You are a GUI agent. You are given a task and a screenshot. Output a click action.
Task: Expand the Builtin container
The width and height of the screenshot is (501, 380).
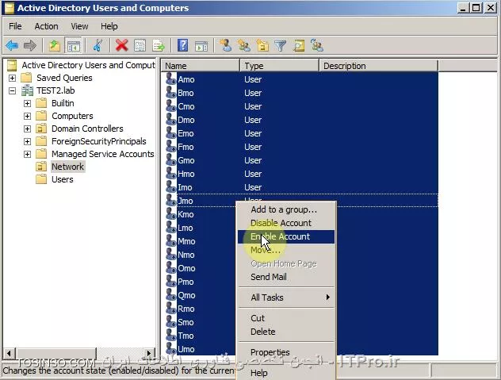(27, 103)
